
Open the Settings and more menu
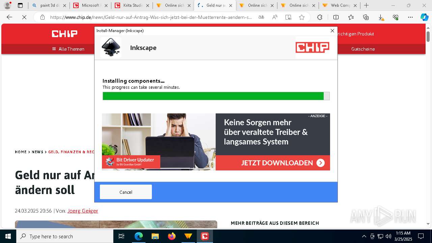coord(410,17)
